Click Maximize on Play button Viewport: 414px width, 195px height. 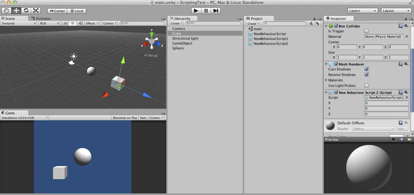coord(125,118)
